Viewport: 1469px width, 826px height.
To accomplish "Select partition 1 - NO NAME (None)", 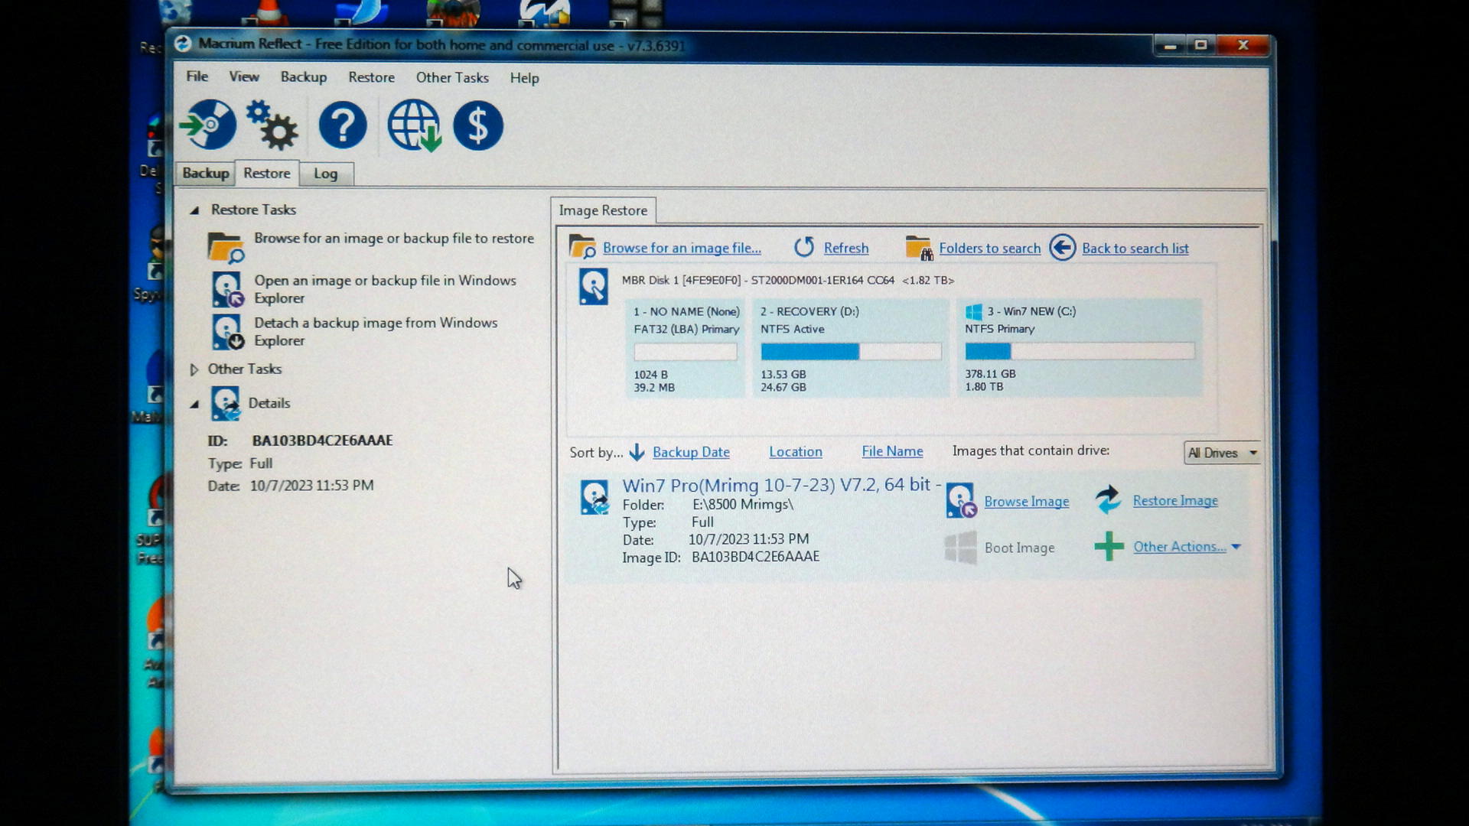I will (x=685, y=348).
